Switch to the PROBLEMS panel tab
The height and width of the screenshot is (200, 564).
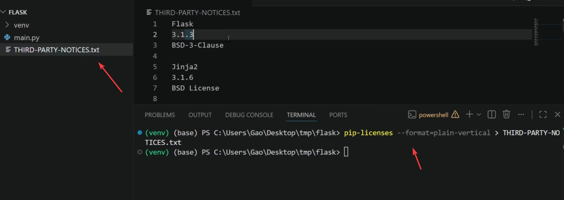[160, 115]
